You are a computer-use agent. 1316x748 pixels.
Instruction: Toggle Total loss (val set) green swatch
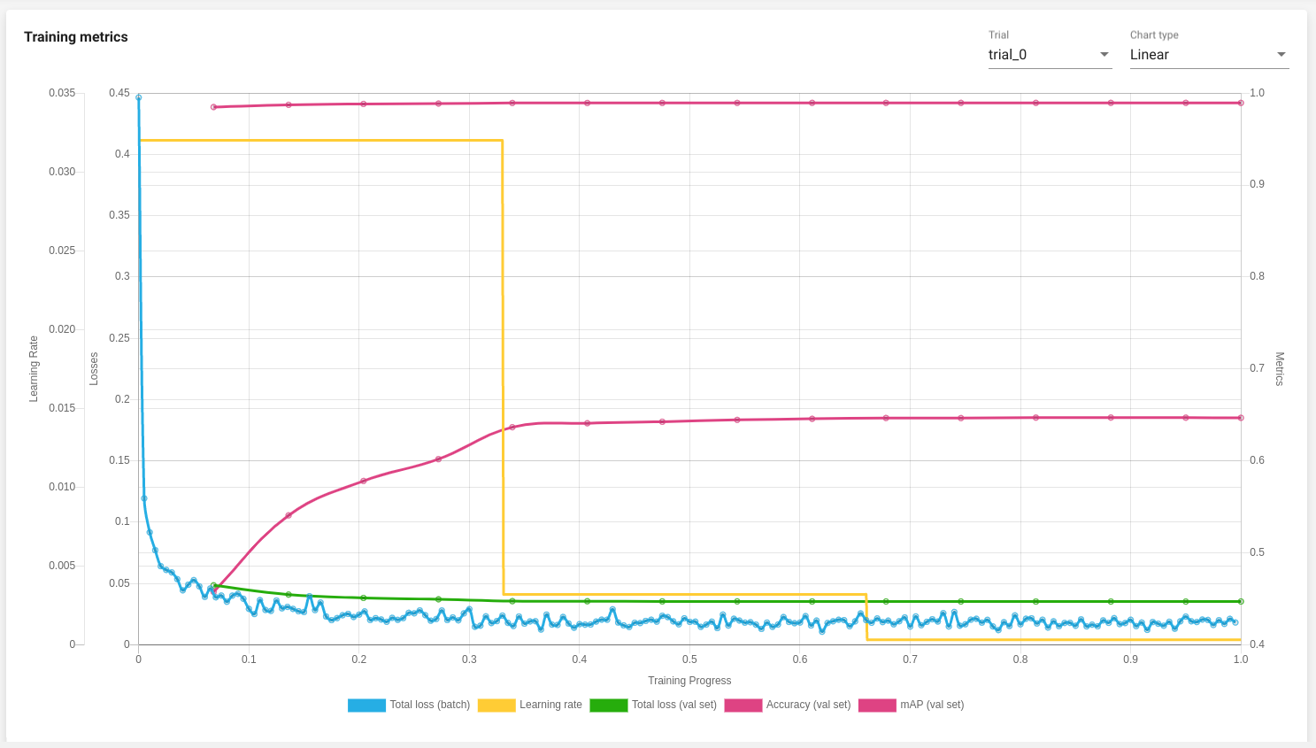609,706
